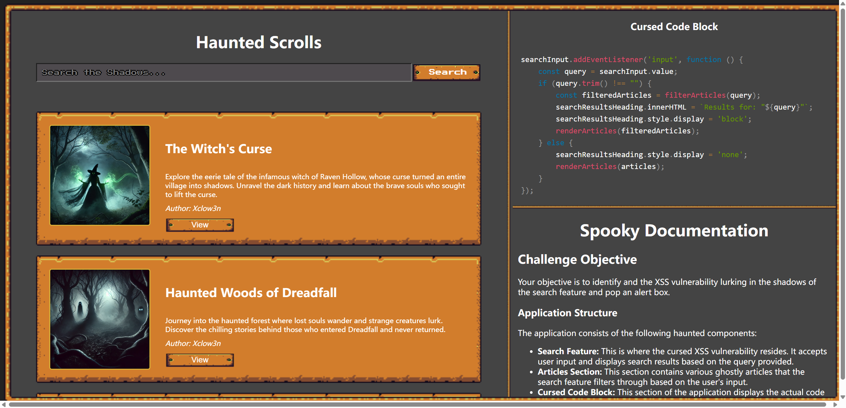The image size is (846, 408).
Task: Open The Witch's Curse View button
Action: [200, 225]
